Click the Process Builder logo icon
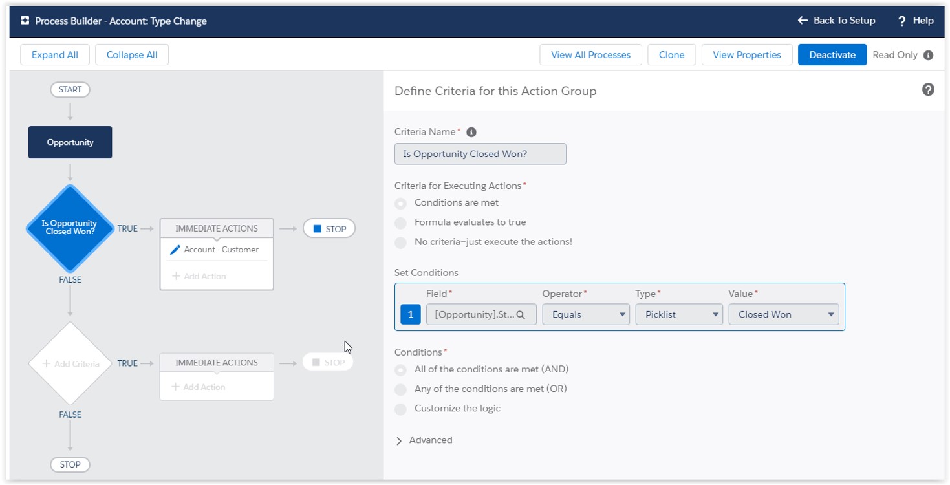This screenshot has width=950, height=485. pos(25,21)
